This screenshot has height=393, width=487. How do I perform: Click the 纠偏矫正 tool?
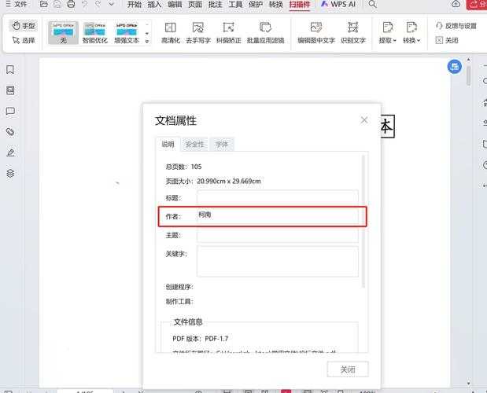click(229, 33)
